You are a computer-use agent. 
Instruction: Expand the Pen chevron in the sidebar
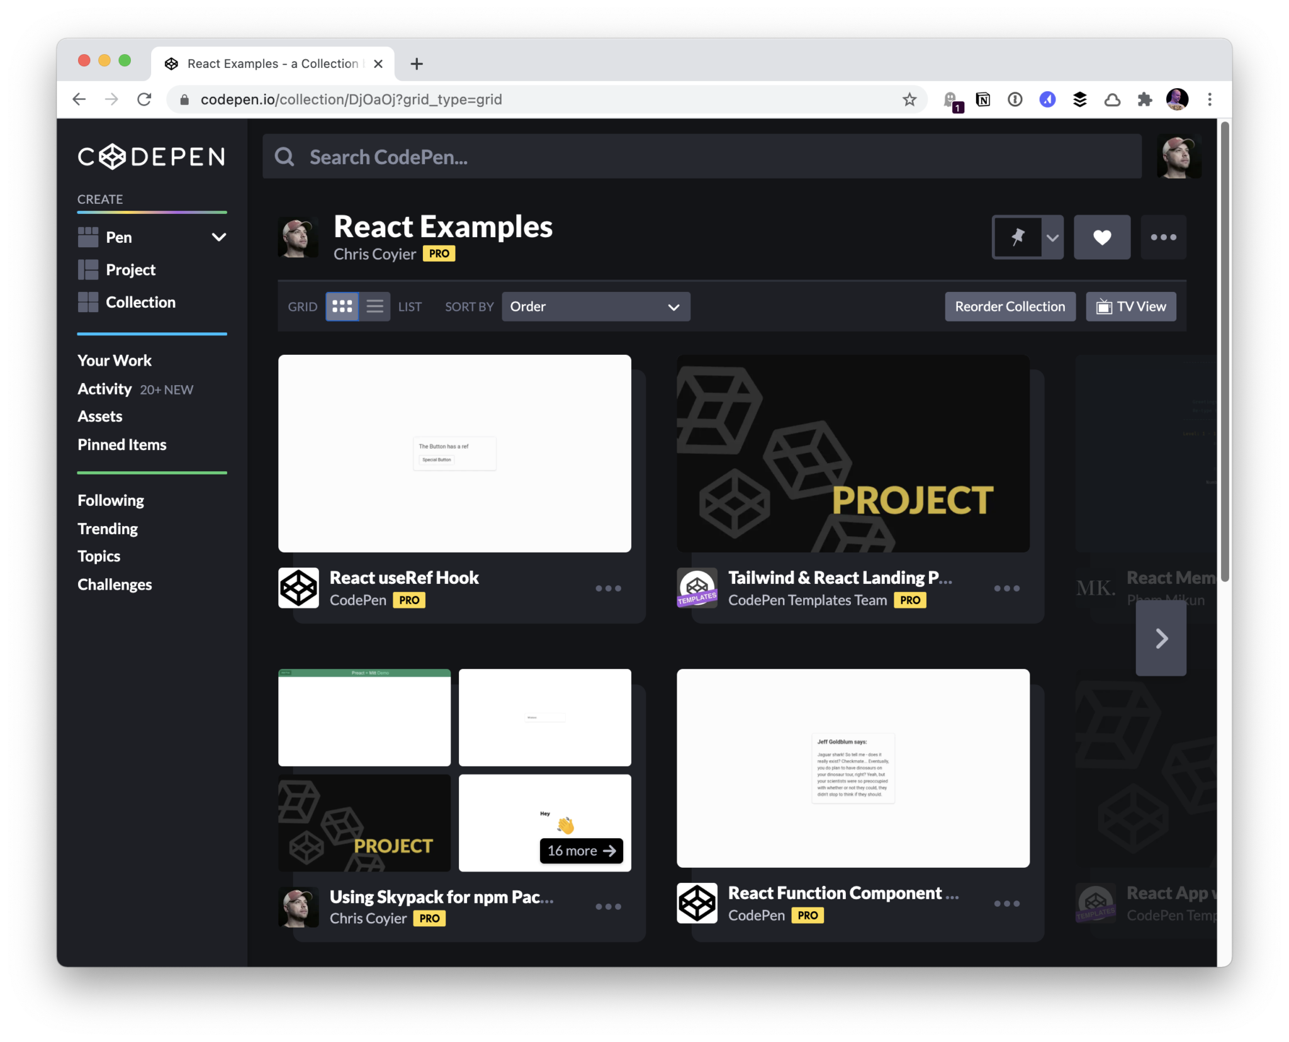tap(218, 237)
